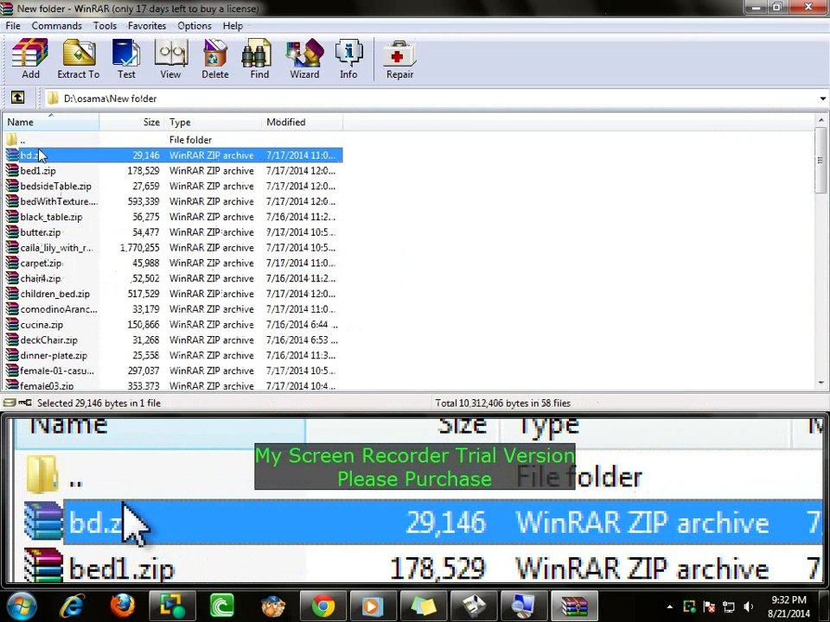Select calla_lily_with_r... archive
This screenshot has height=622, width=830.
pyautogui.click(x=173, y=248)
